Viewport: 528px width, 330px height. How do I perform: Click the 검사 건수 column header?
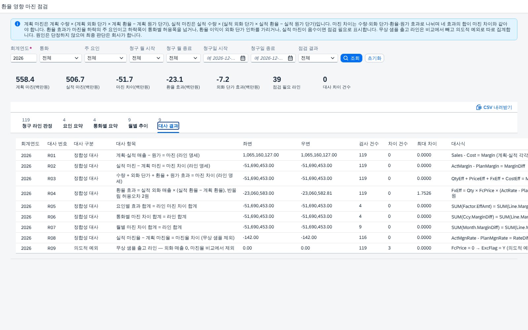point(369,144)
